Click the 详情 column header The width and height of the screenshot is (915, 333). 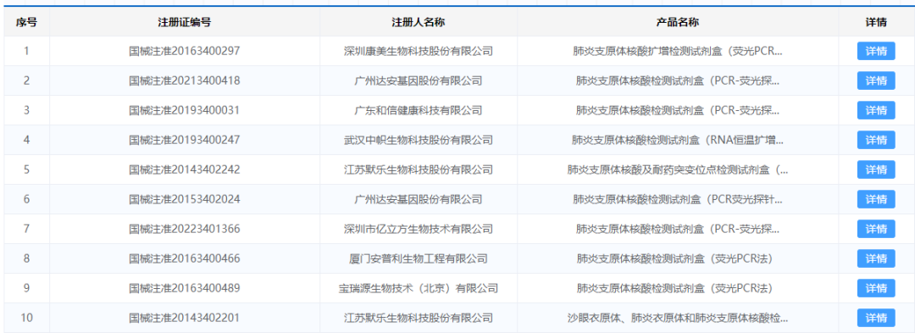click(x=876, y=22)
